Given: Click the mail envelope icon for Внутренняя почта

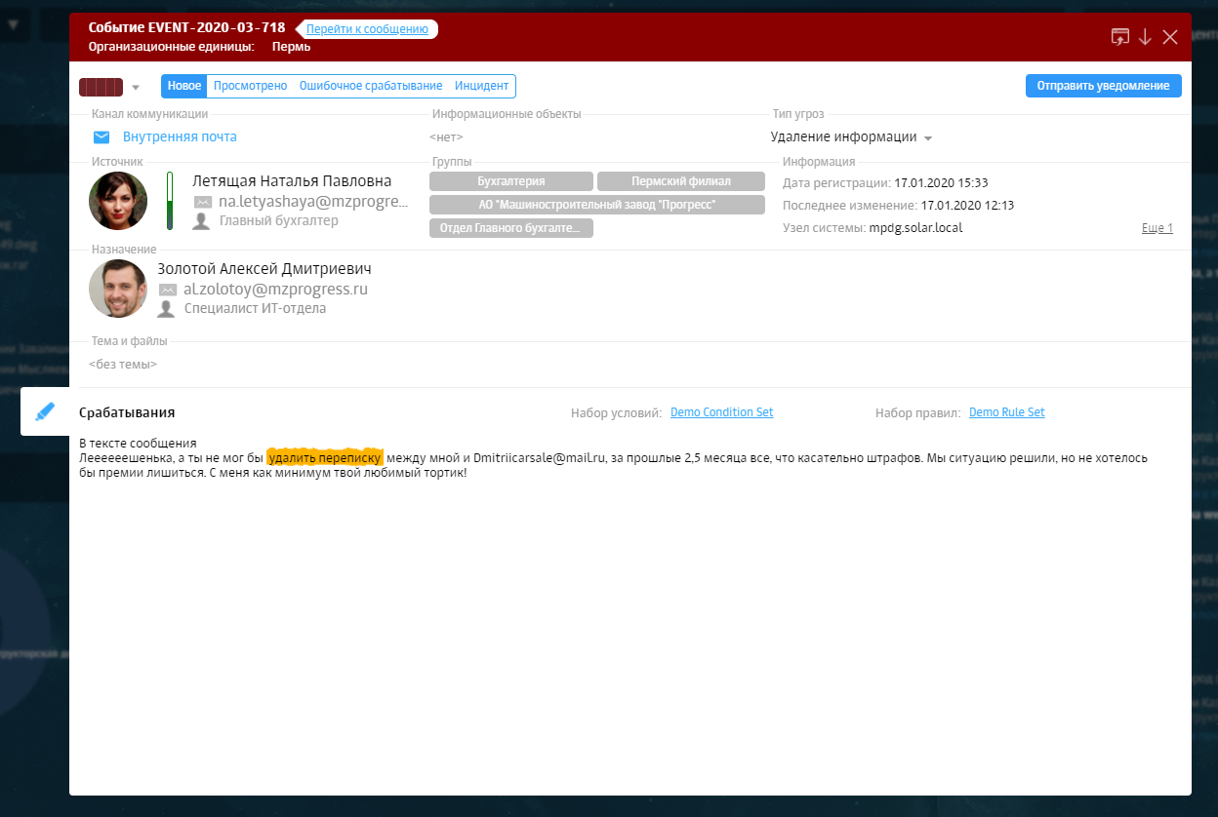Looking at the screenshot, I should click(x=101, y=137).
